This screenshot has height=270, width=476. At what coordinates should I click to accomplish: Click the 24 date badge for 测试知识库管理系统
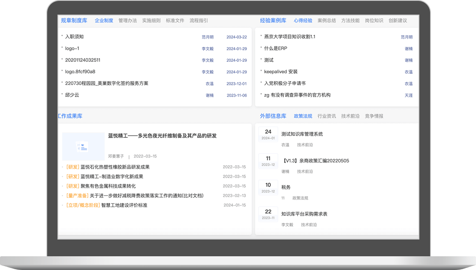click(x=268, y=134)
